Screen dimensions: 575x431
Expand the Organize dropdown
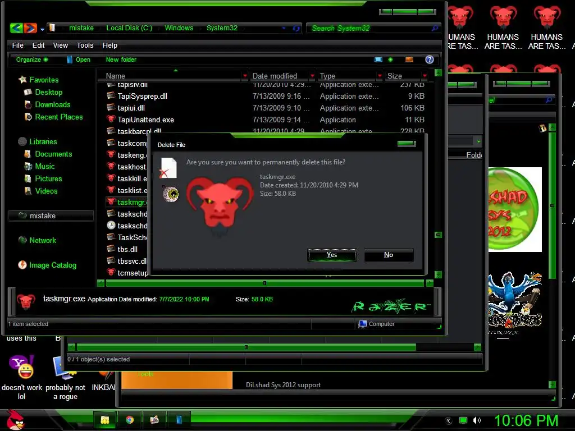click(31, 59)
